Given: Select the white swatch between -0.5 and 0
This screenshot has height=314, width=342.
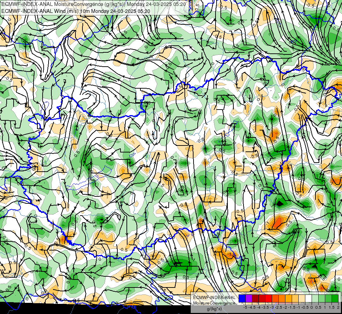Looking at the screenshot, I should click(308, 298).
